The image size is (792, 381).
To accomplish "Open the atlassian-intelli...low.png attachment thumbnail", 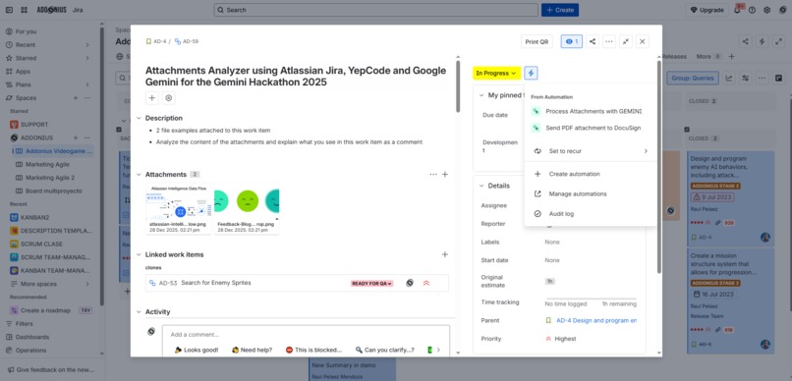I will (x=178, y=208).
